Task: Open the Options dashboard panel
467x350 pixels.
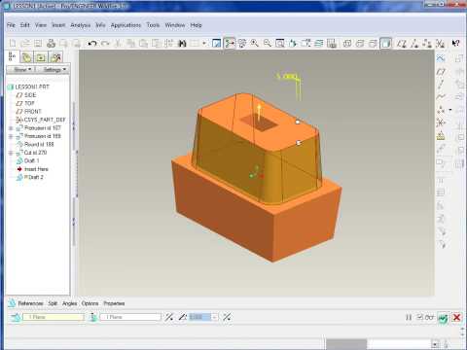Action: 90,303
